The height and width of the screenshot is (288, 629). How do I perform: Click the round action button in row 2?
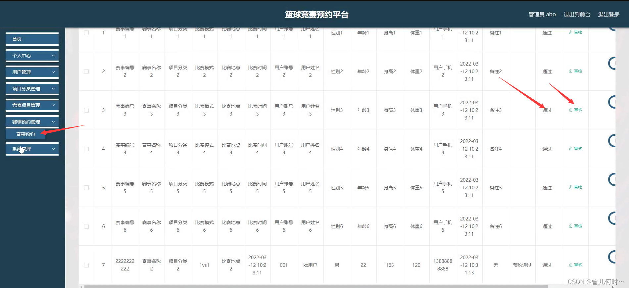612,63
